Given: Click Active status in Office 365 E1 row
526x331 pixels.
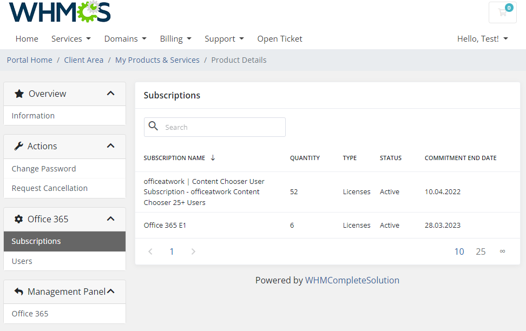Looking at the screenshot, I should click(390, 226).
